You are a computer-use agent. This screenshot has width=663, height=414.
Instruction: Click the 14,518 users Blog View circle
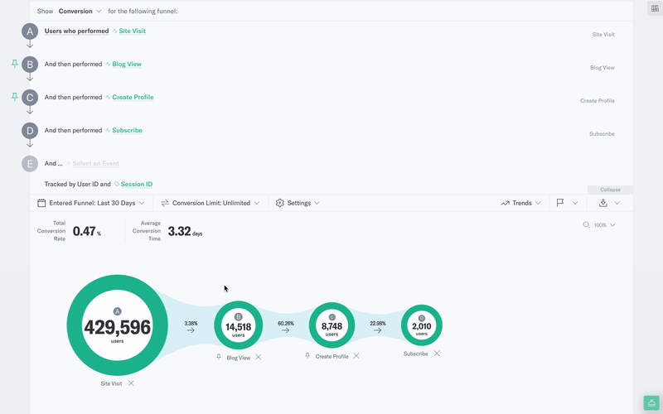pyautogui.click(x=239, y=325)
